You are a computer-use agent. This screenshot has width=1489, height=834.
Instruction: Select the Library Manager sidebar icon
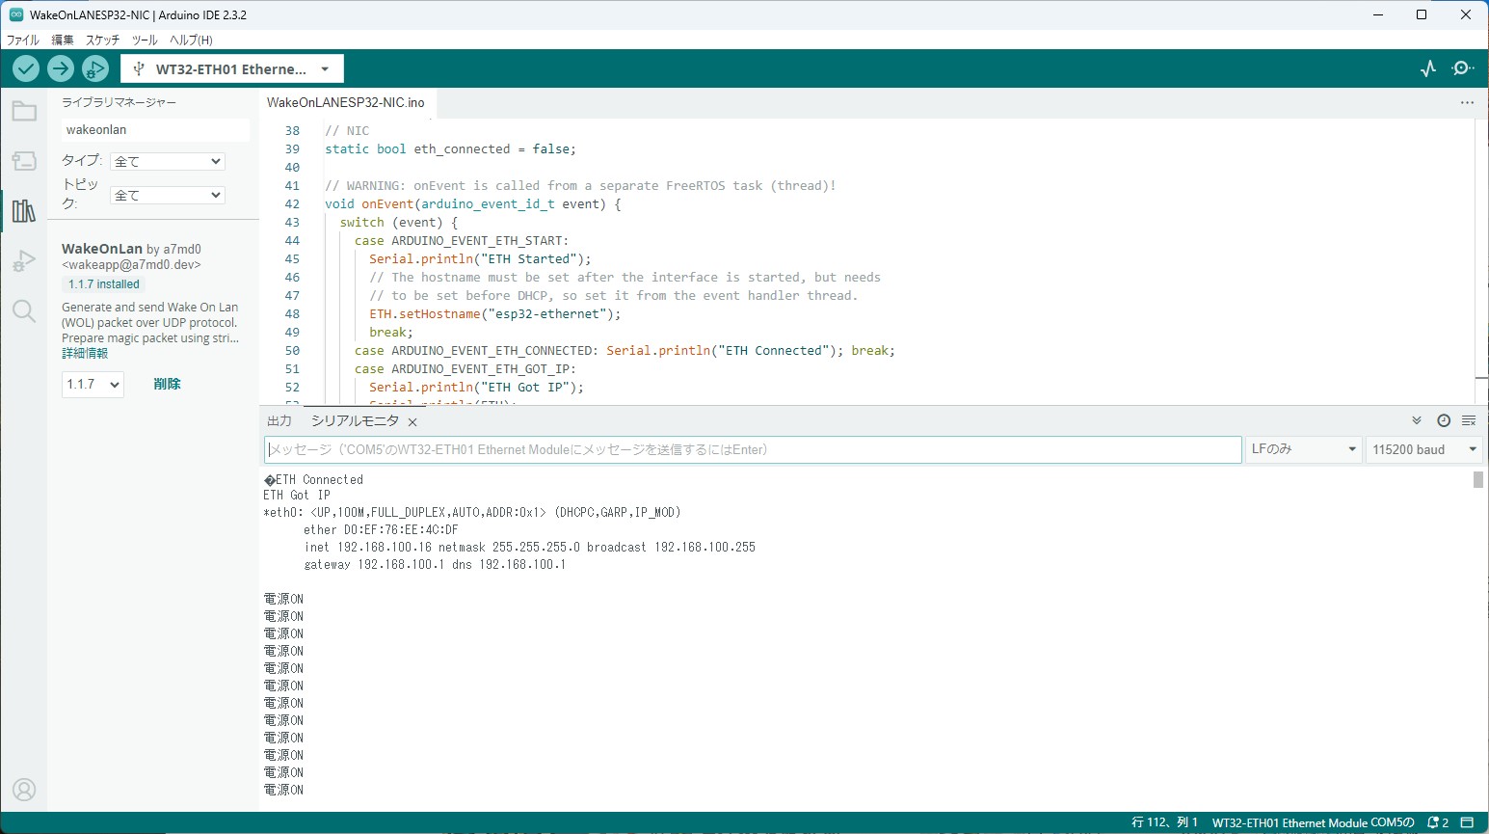coord(24,211)
